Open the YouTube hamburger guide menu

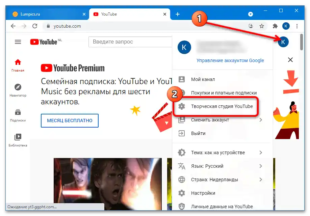pyautogui.click(x=18, y=42)
